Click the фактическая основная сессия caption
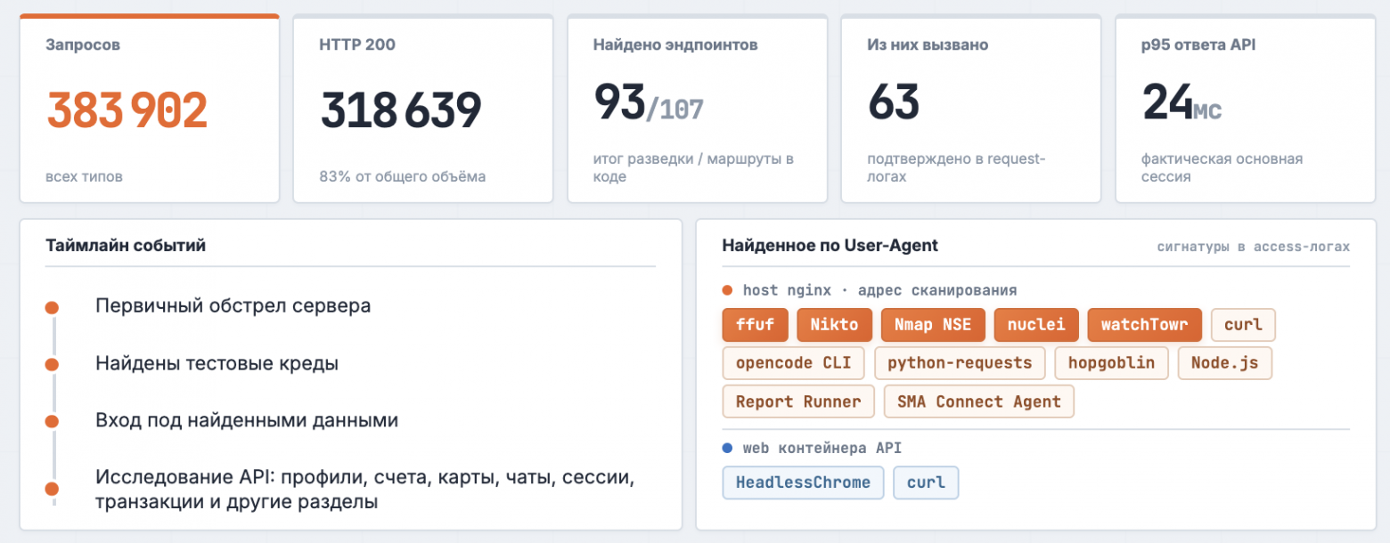Screen dimensions: 1390x543 point(1222,167)
